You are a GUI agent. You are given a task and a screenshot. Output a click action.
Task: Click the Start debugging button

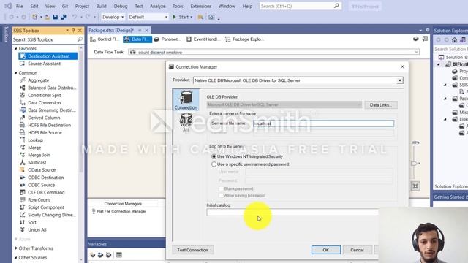tap(181, 17)
